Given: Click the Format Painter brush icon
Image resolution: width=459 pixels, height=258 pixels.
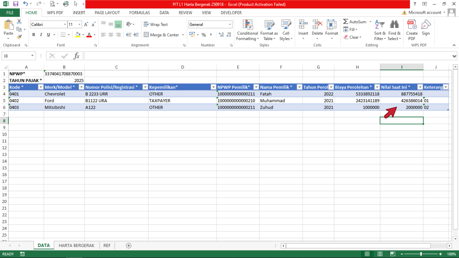Looking at the screenshot, I should pos(19,37).
